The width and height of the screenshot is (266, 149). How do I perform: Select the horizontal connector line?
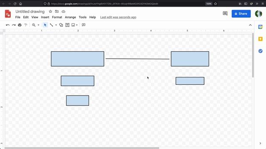[138, 59]
